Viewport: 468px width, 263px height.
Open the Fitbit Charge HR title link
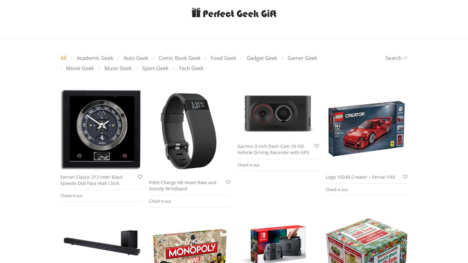pyautogui.click(x=183, y=185)
